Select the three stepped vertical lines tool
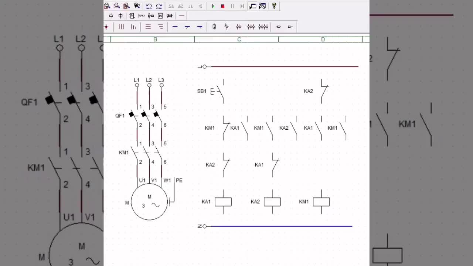The image size is (473, 266). (133, 27)
